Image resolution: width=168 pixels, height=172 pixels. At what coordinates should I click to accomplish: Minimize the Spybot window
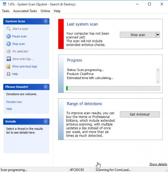(x=137, y=4)
